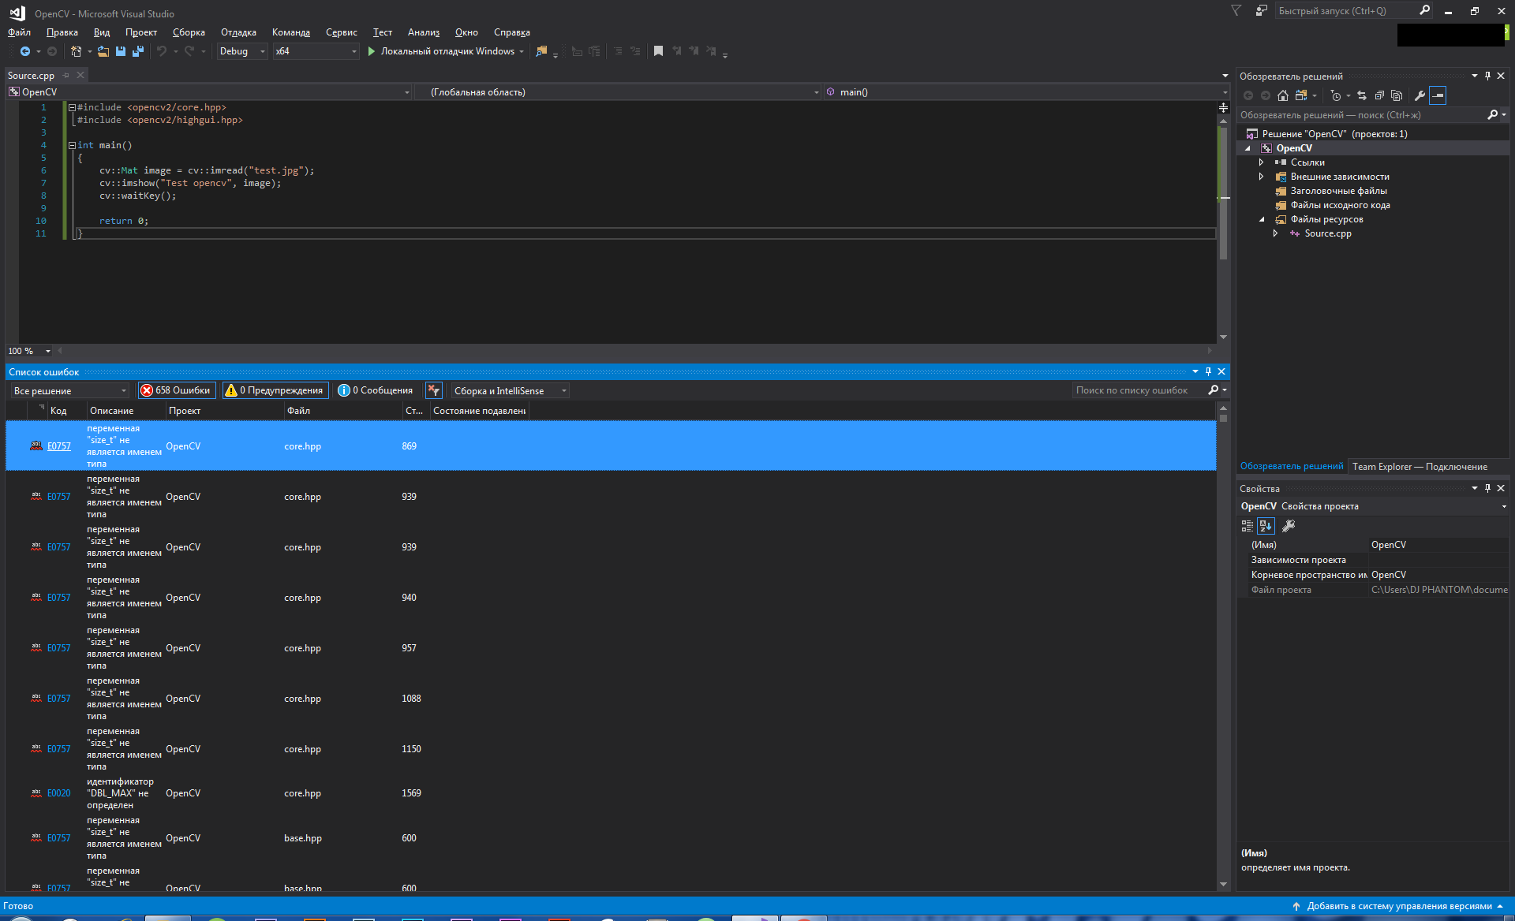Collapse the OpenCV project node
This screenshot has height=921, width=1515.
point(1248,148)
